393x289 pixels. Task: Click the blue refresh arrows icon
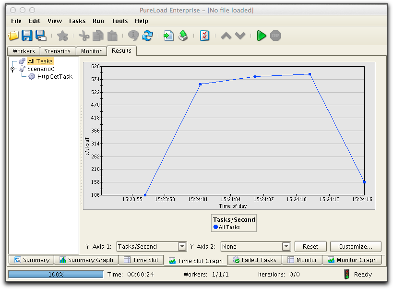point(147,36)
